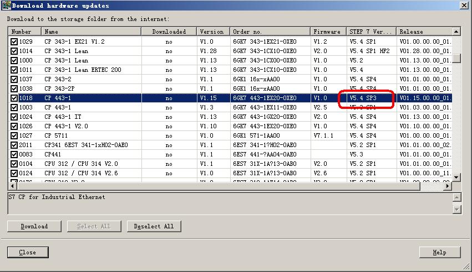The image size is (472, 272).
Task: Click order number 6GK7 443-1EX11-0XE0
Action: click(265, 107)
